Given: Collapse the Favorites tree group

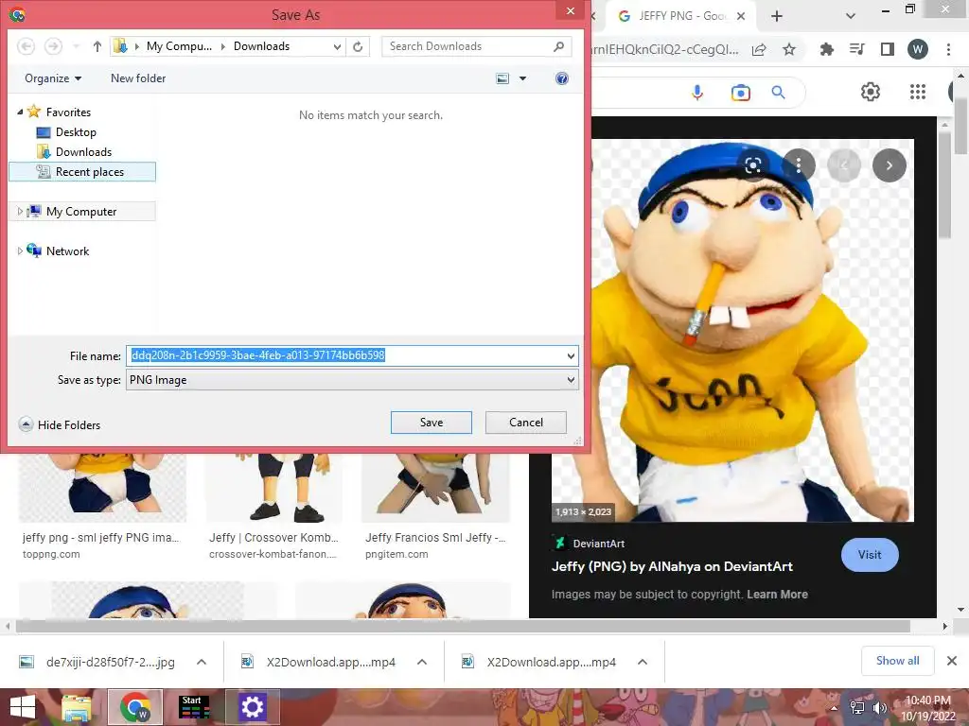Looking at the screenshot, I should click(20, 112).
